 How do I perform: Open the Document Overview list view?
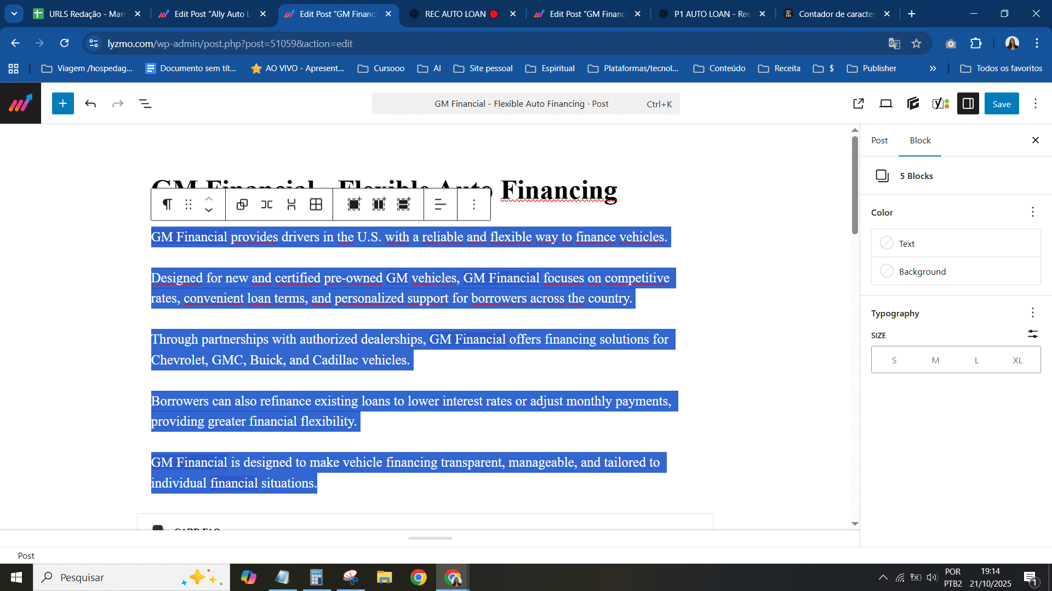[x=145, y=103]
